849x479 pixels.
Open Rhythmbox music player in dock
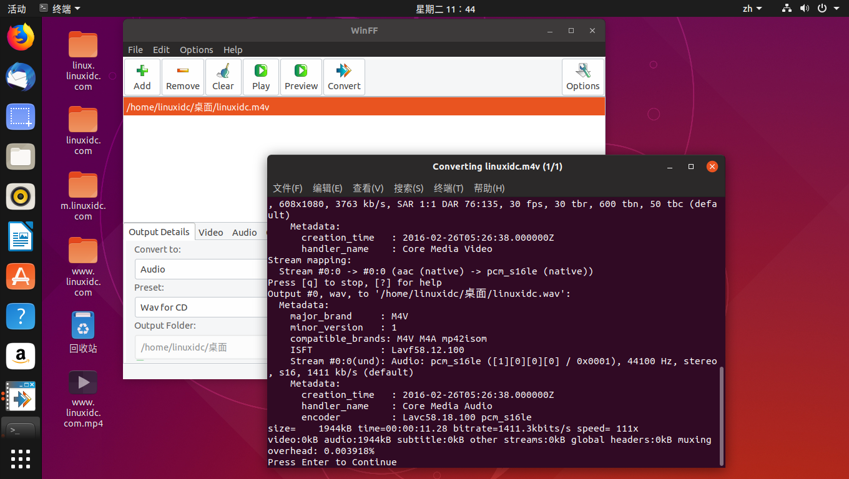point(21,196)
